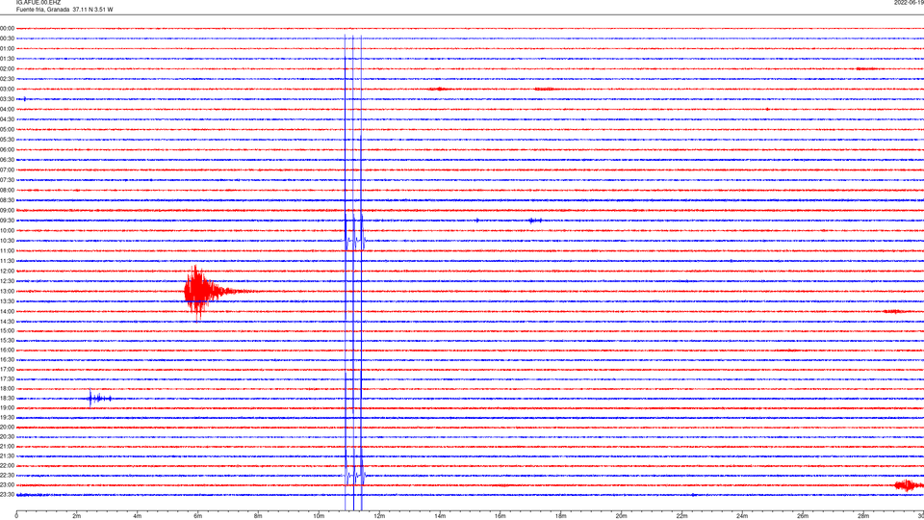The width and height of the screenshot is (924, 520).
Task: Click the 22m tick label on the bottom axis
Action: (x=681, y=516)
